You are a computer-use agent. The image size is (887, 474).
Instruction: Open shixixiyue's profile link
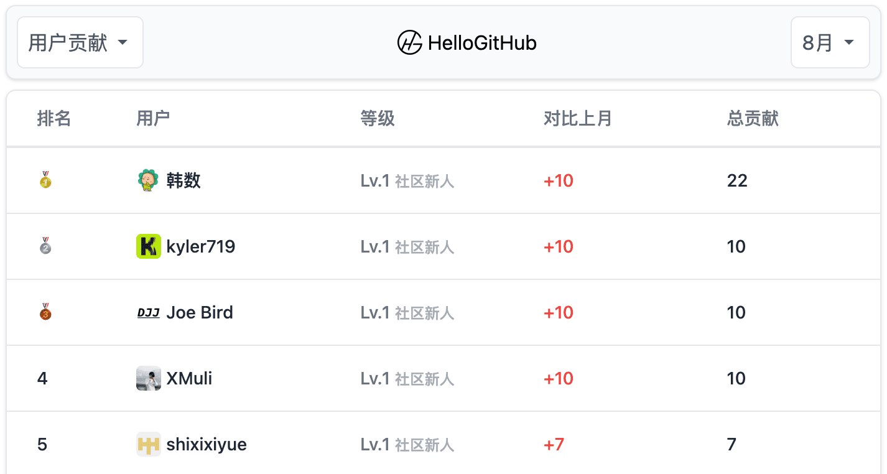[x=207, y=444]
